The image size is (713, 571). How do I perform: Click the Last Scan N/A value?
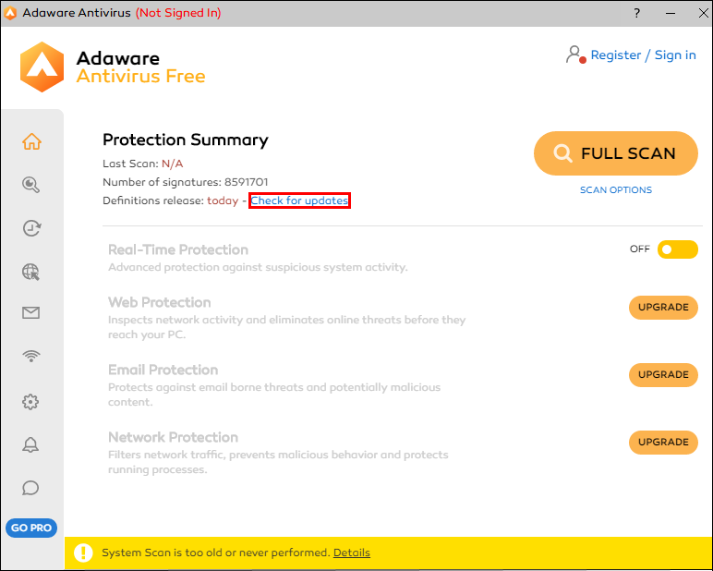[x=173, y=164]
